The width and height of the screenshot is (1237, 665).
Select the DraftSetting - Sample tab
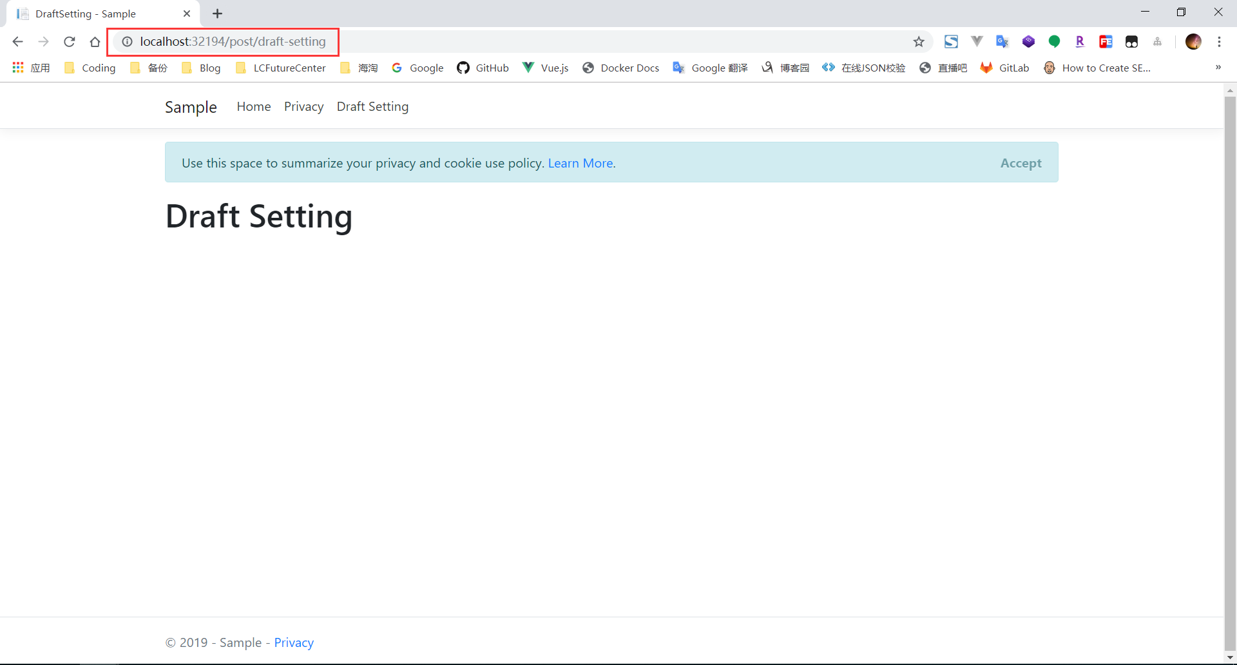(x=103, y=14)
